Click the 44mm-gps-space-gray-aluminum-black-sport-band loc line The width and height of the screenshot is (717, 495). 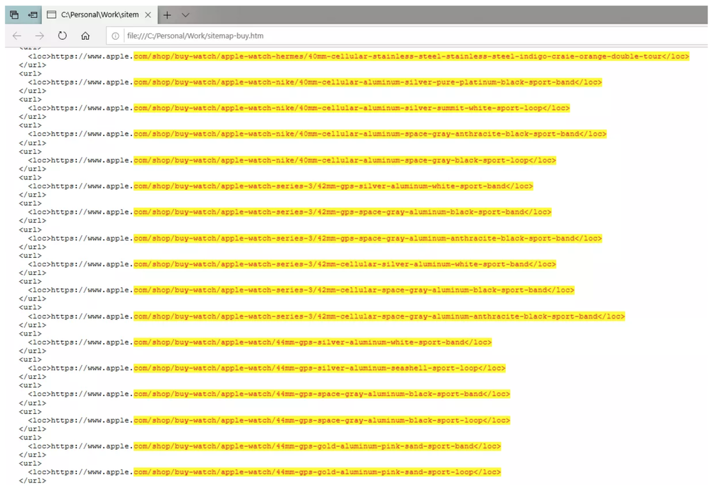269,394
